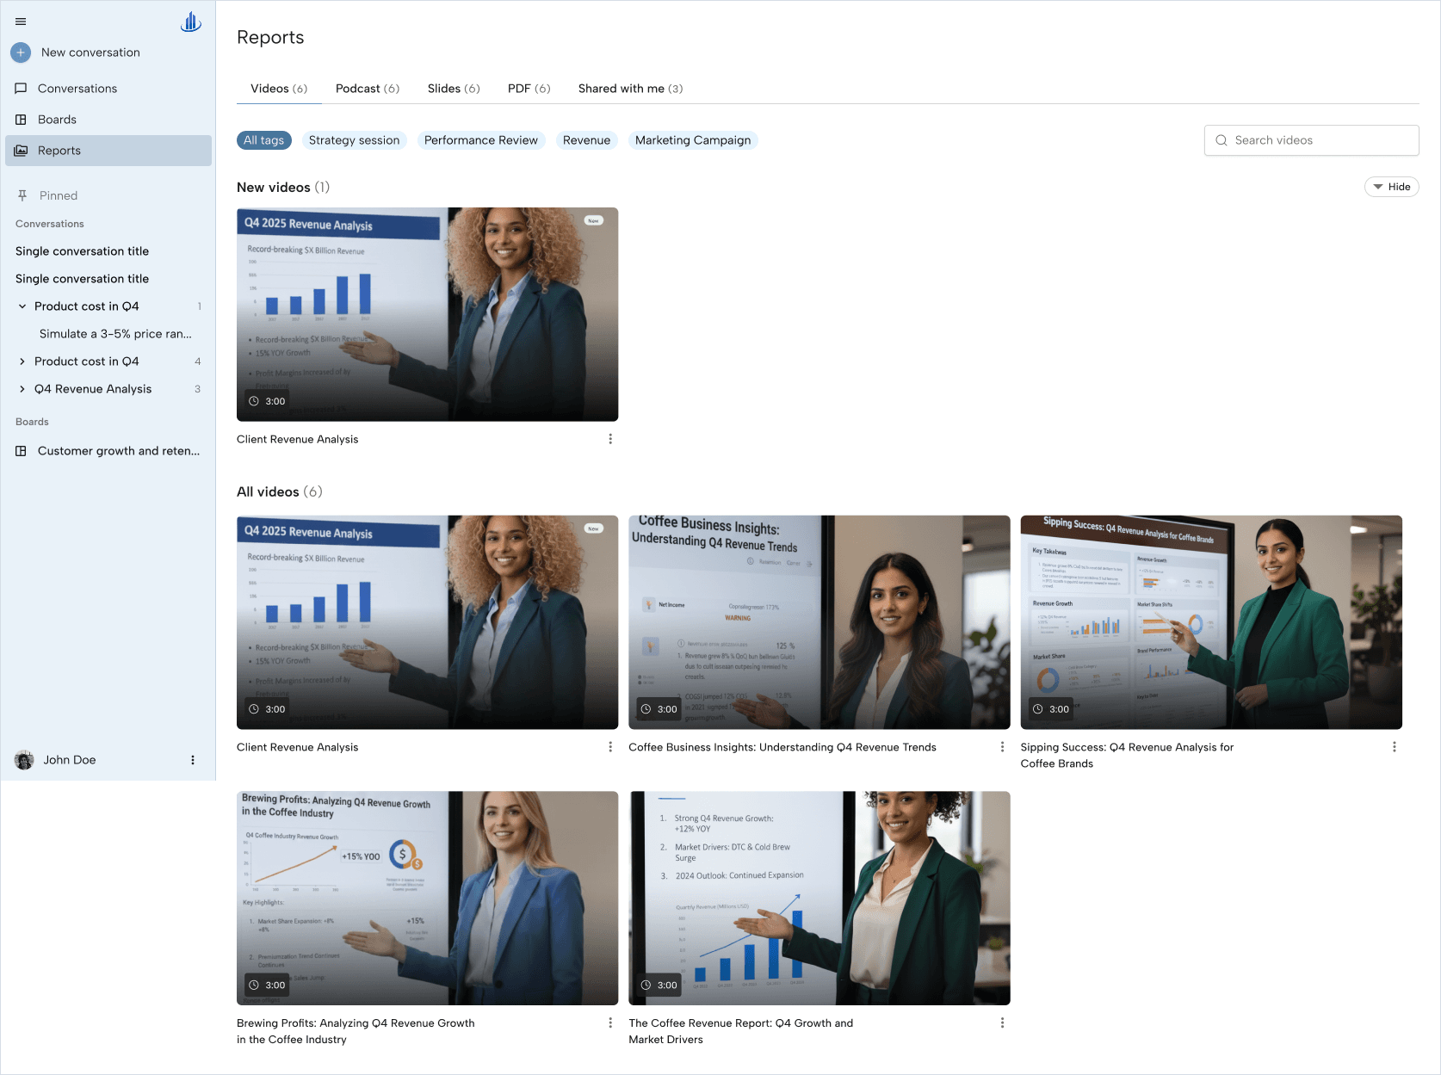Image resolution: width=1441 pixels, height=1075 pixels.
Task: Filter by Performance Review tag
Action: pyautogui.click(x=480, y=140)
